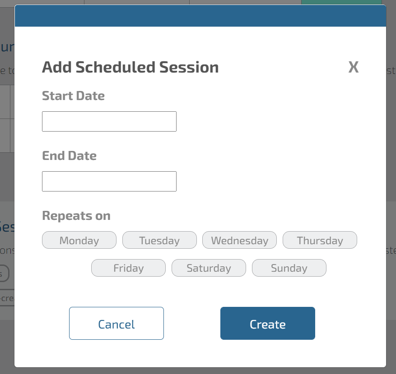Click the partially hidden pill button behind dialog
This screenshot has height=374, width=396.
click(x=4, y=274)
